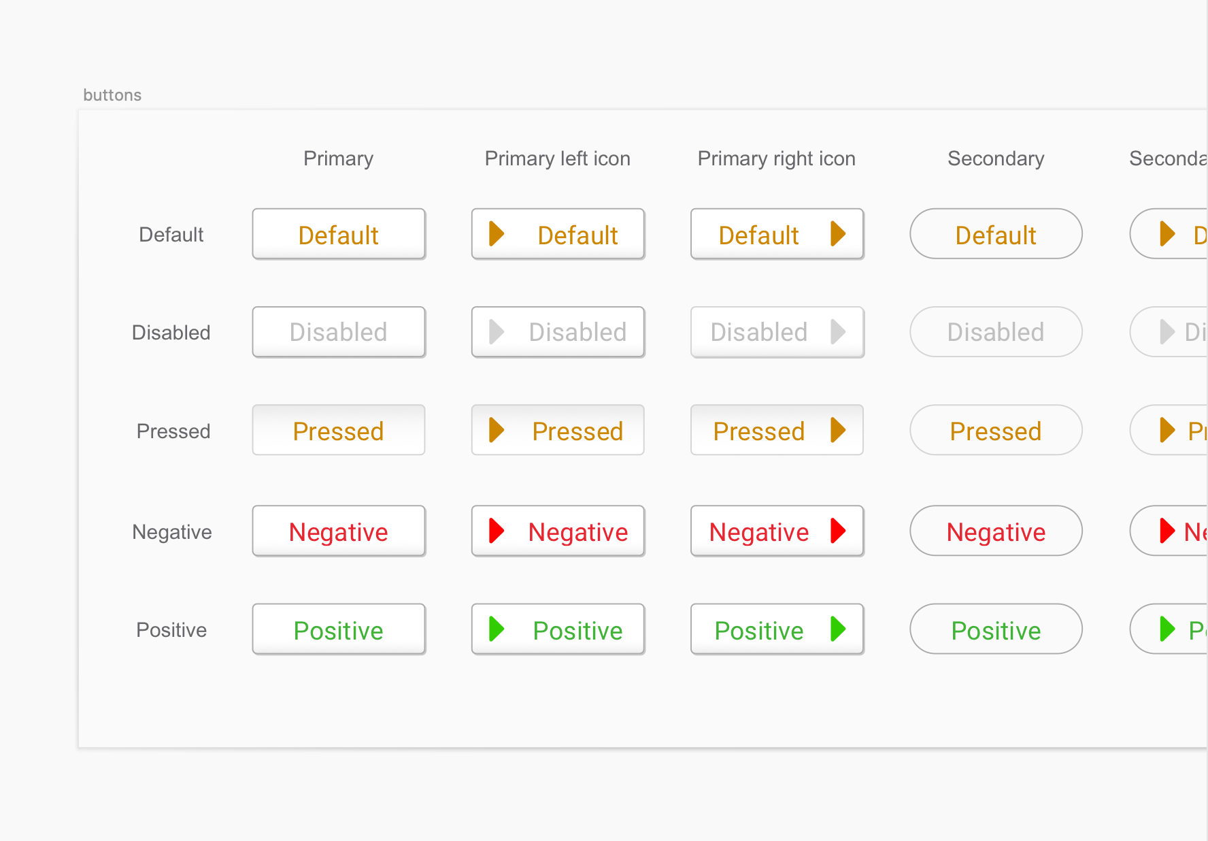Click red arrow icon in Primary left icon Negative button

(x=497, y=530)
